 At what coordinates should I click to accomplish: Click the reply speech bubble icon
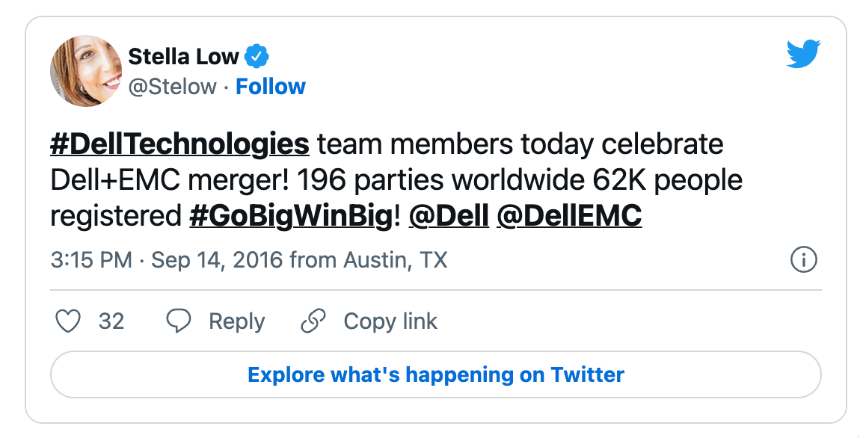click(179, 321)
